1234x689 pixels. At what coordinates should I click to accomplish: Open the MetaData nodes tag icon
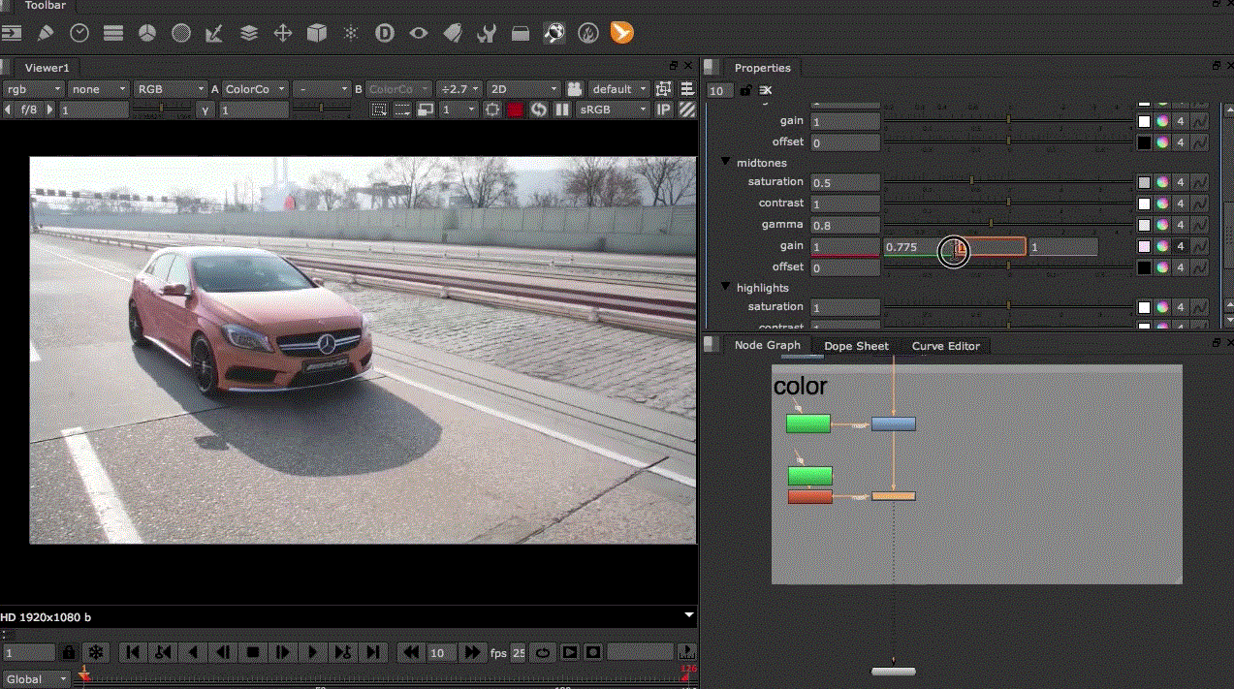[x=453, y=33]
